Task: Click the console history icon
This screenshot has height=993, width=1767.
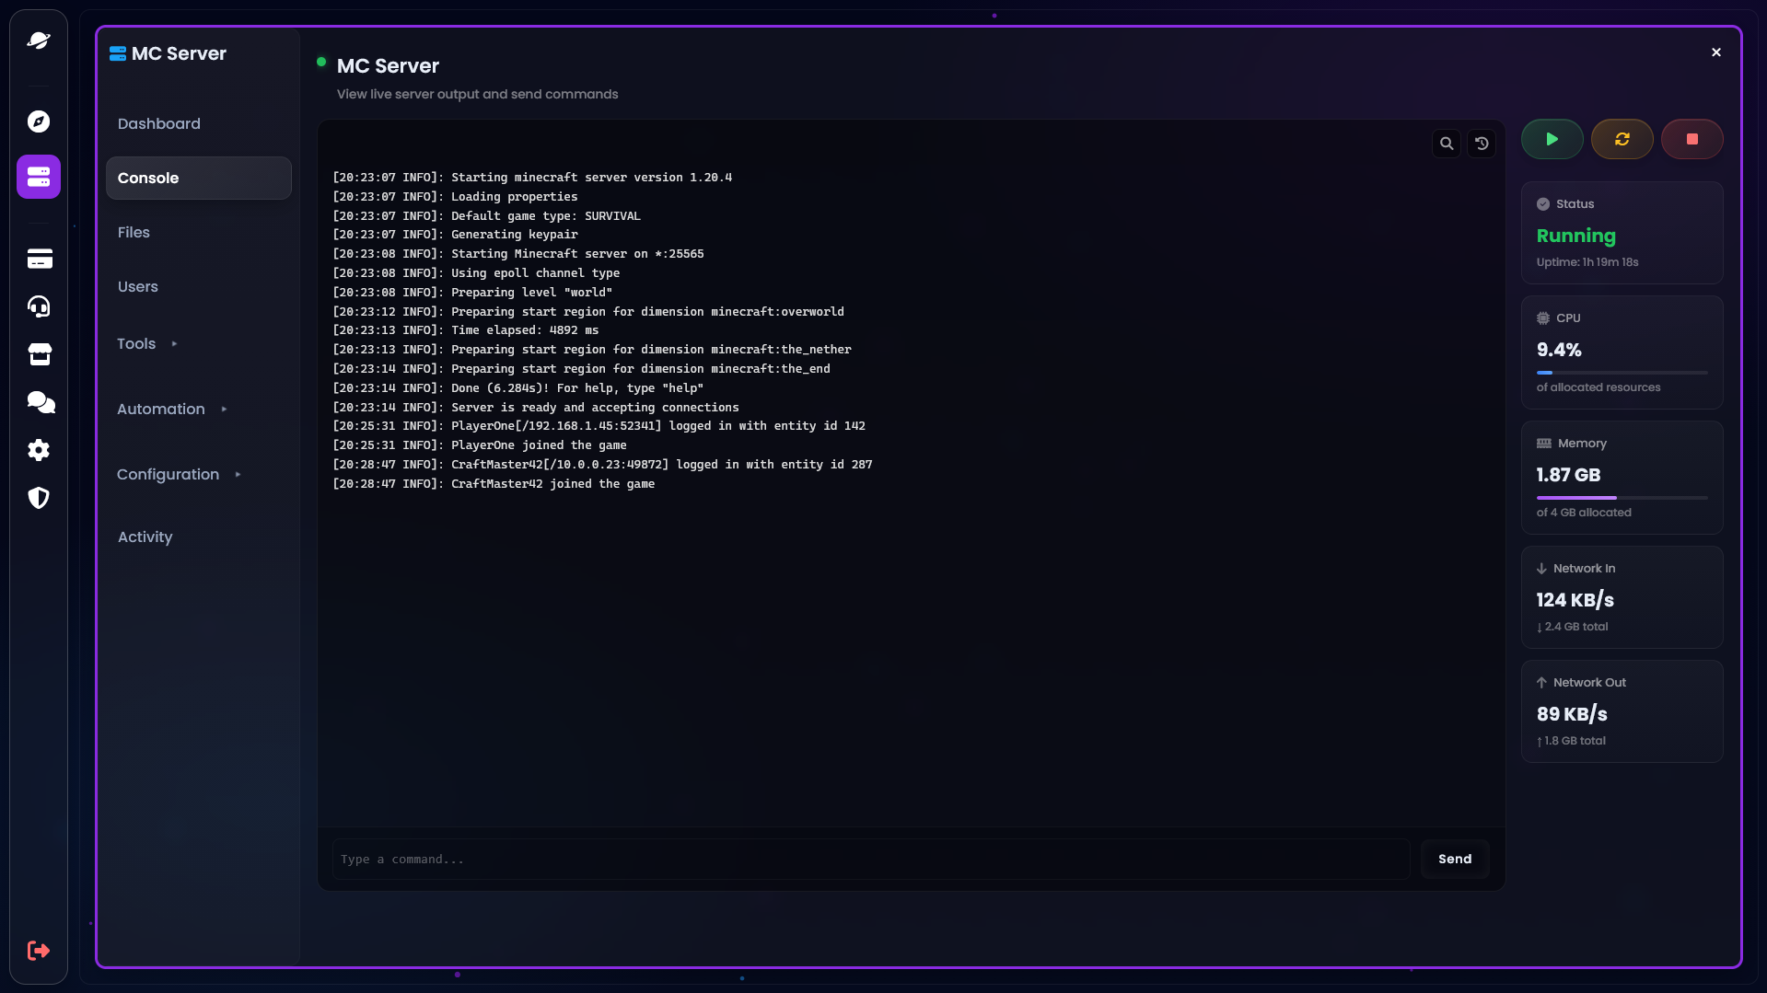Action: pyautogui.click(x=1482, y=144)
